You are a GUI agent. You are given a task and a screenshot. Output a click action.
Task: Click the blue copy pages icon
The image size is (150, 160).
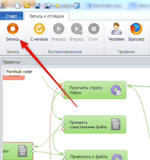pyautogui.click(x=77, y=6)
